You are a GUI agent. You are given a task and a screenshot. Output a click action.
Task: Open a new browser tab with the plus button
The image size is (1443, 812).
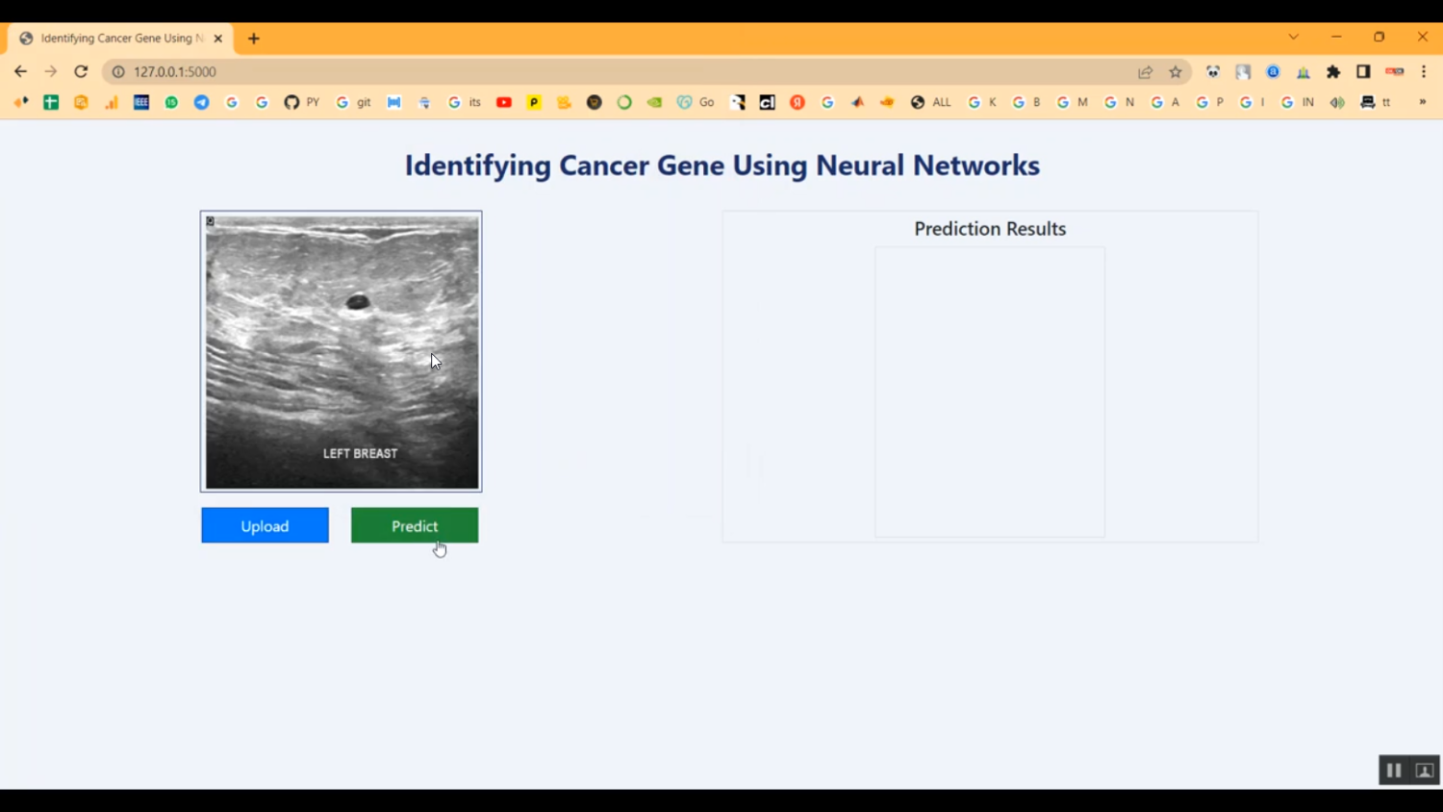point(253,38)
